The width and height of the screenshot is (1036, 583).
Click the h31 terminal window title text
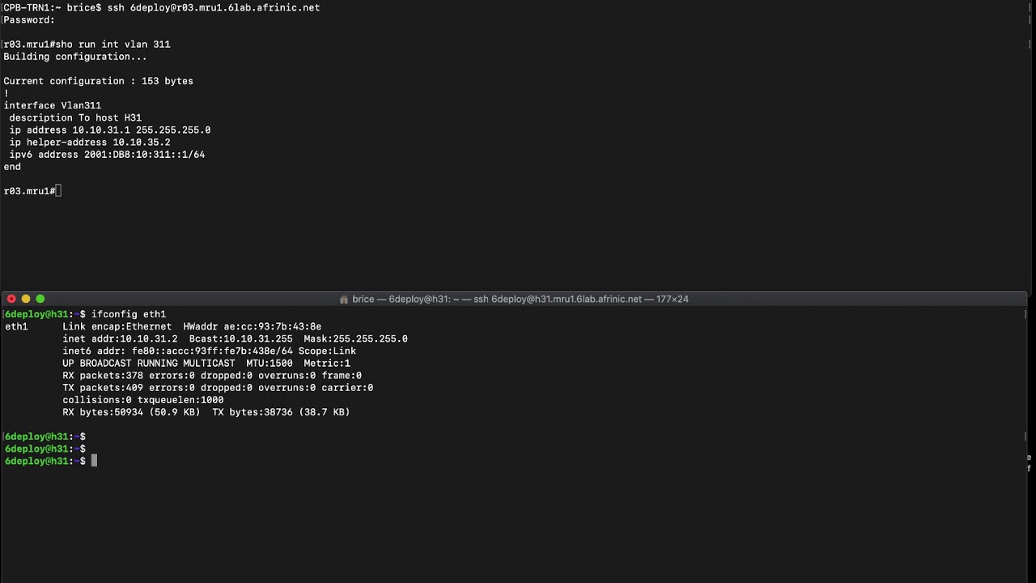coord(520,299)
